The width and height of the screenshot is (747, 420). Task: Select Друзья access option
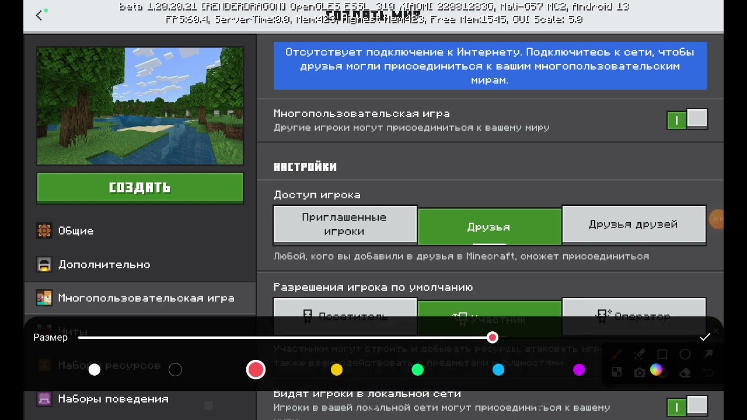point(489,226)
